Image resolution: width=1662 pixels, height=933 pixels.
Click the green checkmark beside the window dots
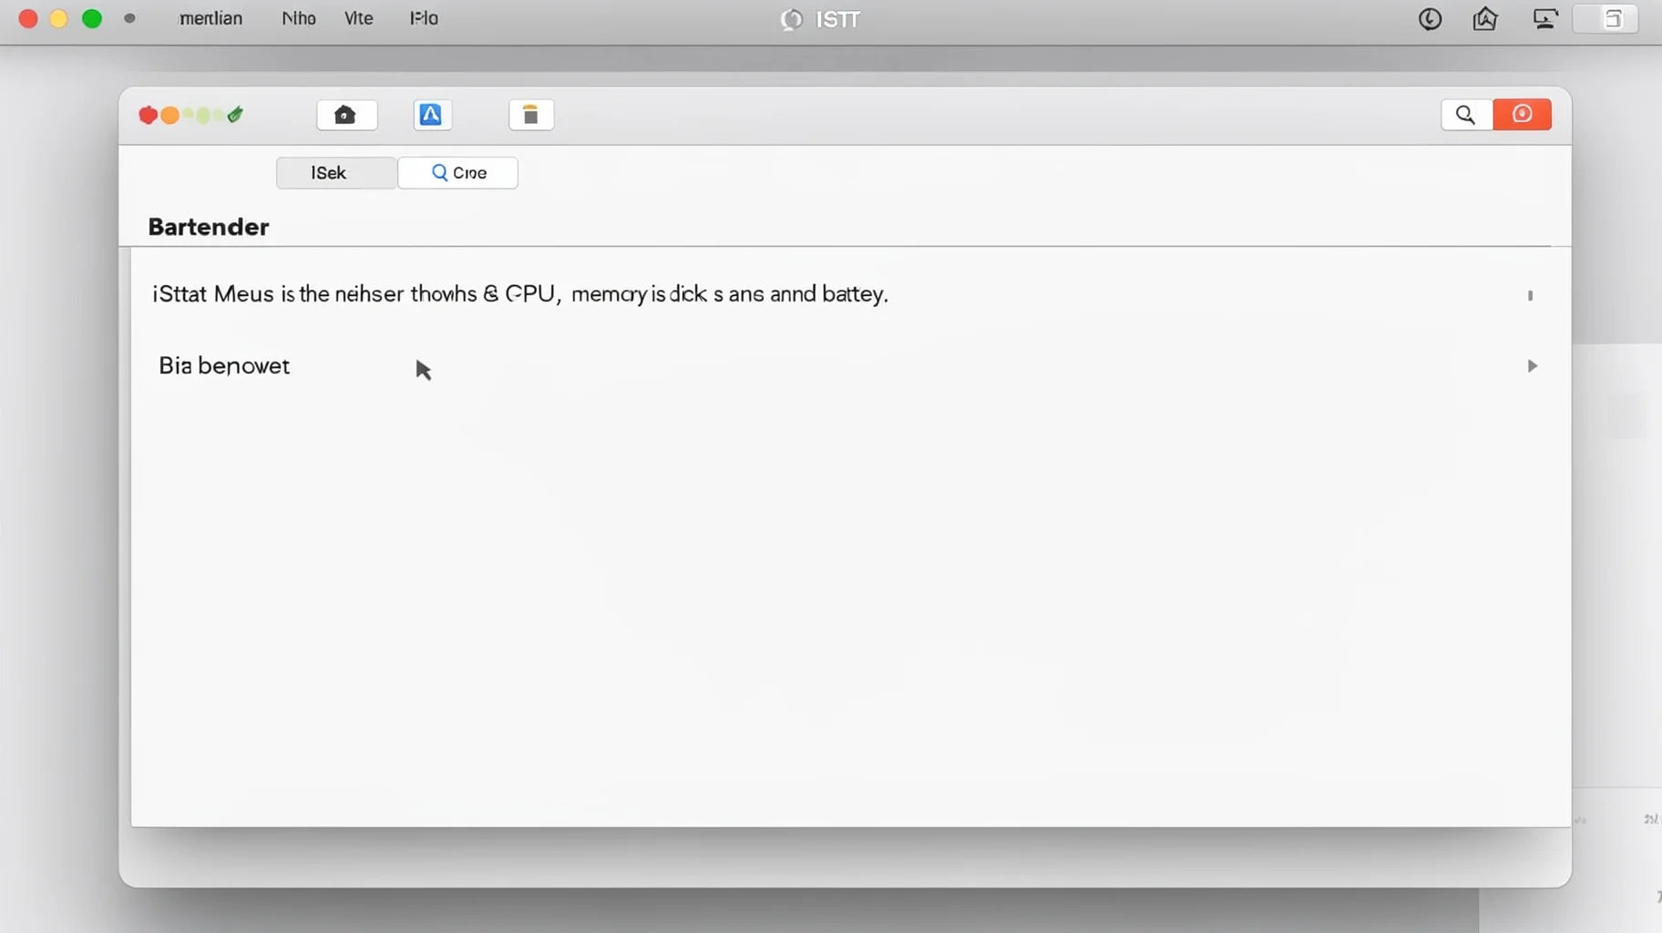point(236,115)
